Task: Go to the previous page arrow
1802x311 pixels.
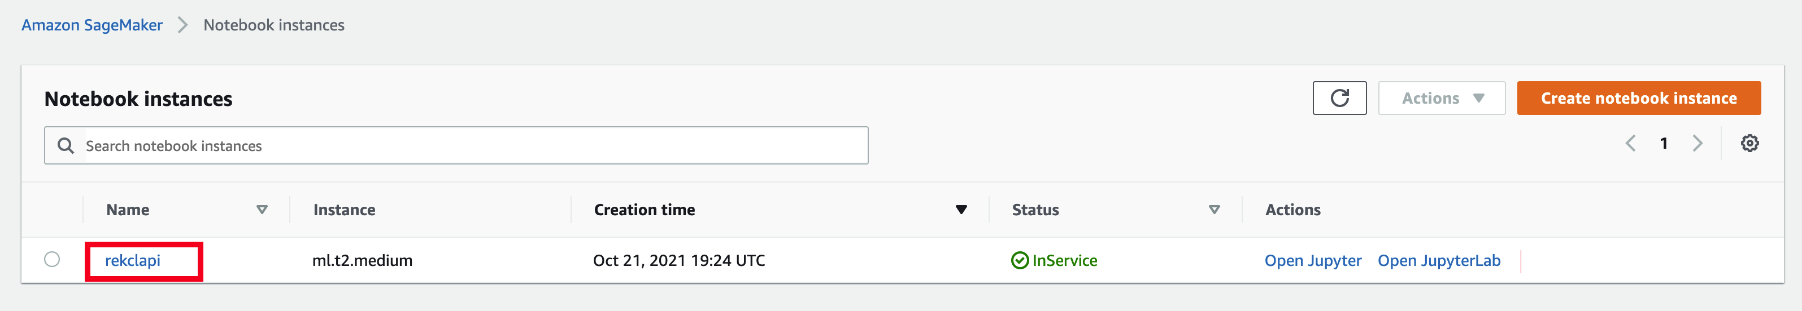Action: pos(1630,144)
